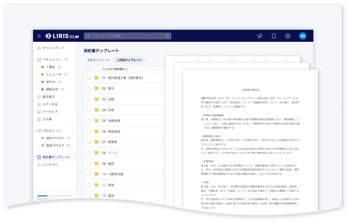The image size is (349, 223).
Task: Click folder icon for 02. 贈与
Action: coord(97,89)
